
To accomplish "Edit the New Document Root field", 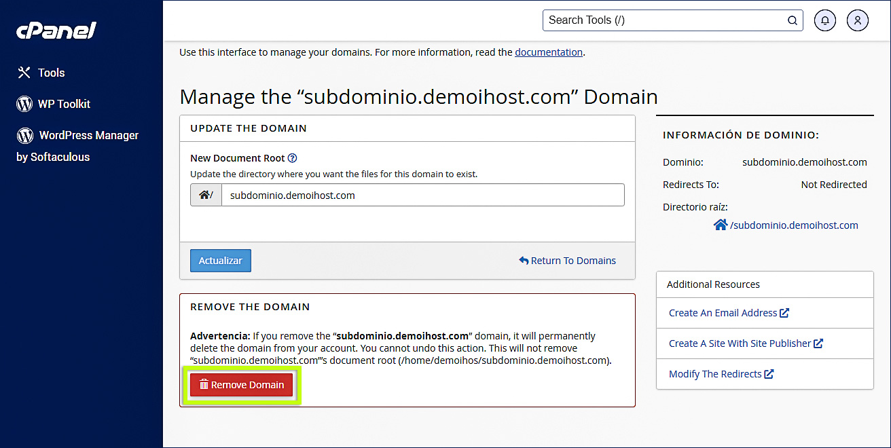I will [422, 195].
